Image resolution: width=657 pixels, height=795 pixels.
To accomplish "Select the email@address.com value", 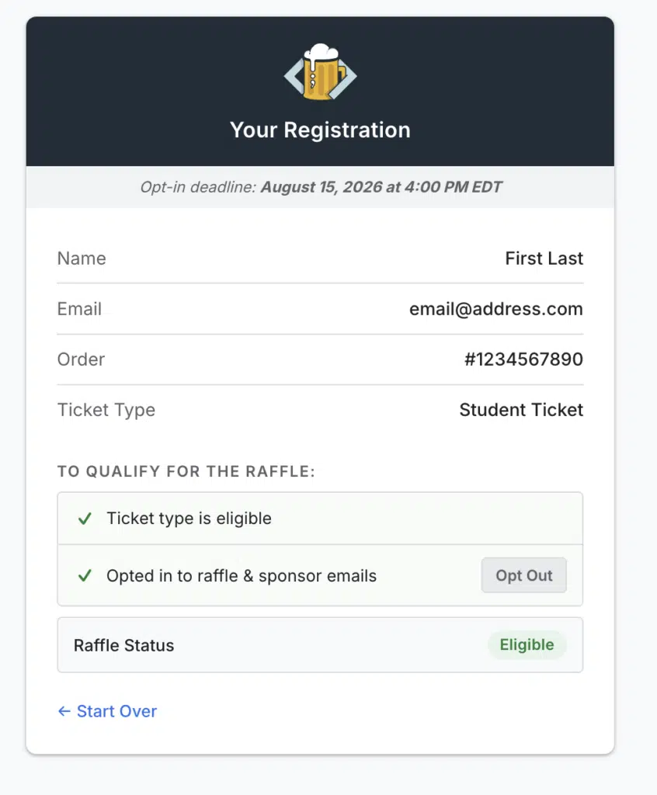I will coord(495,309).
